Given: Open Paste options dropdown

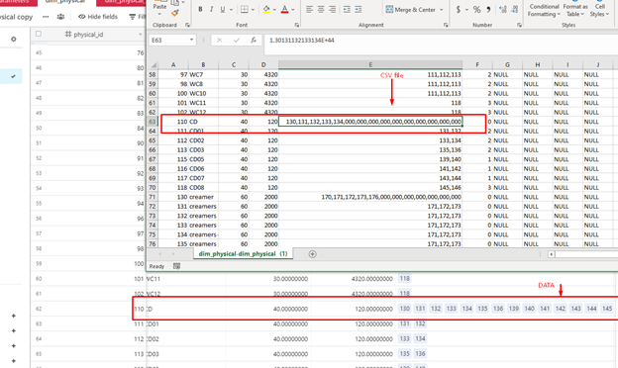Looking at the screenshot, I should coord(159,14).
